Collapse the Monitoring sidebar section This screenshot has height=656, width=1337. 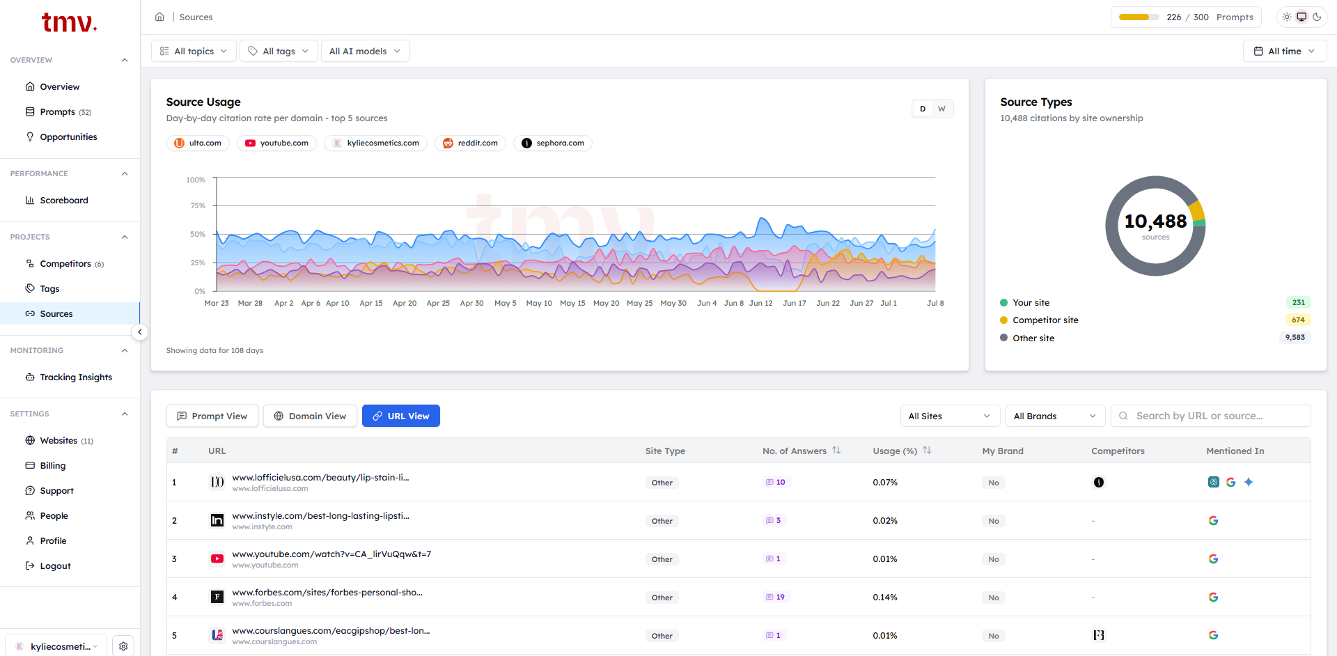[125, 350]
